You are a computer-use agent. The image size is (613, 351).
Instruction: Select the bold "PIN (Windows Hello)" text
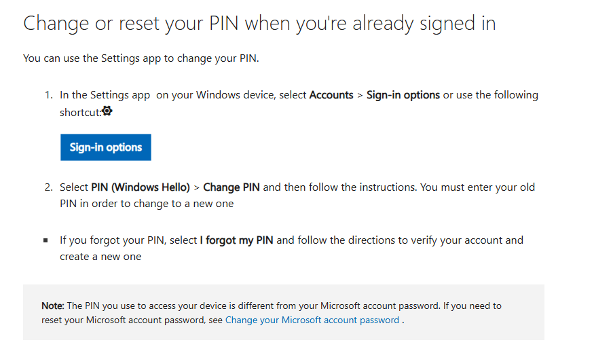point(141,187)
